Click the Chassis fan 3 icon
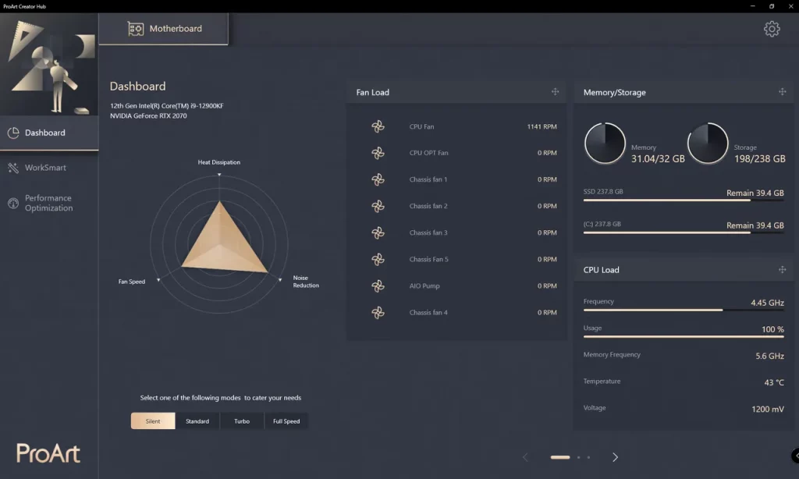The width and height of the screenshot is (799, 479). [378, 233]
